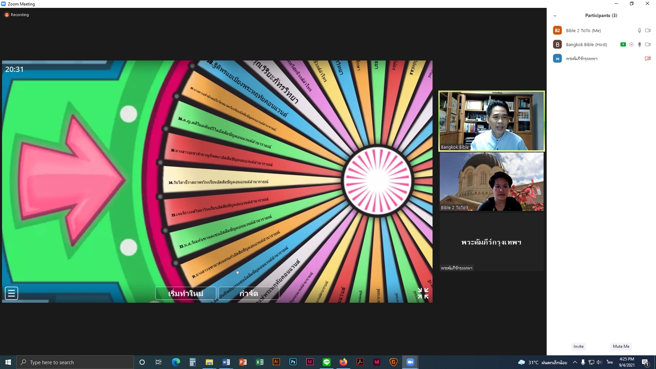Open PowerPoint from the taskbar
This screenshot has height=369, width=656.
pyautogui.click(x=243, y=362)
